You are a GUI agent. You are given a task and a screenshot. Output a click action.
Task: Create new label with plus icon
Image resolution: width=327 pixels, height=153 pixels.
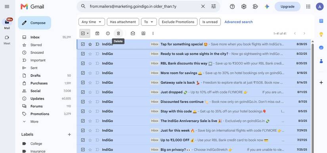pyautogui.click(x=69, y=134)
